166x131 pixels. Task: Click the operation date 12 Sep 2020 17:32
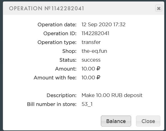[103, 25]
